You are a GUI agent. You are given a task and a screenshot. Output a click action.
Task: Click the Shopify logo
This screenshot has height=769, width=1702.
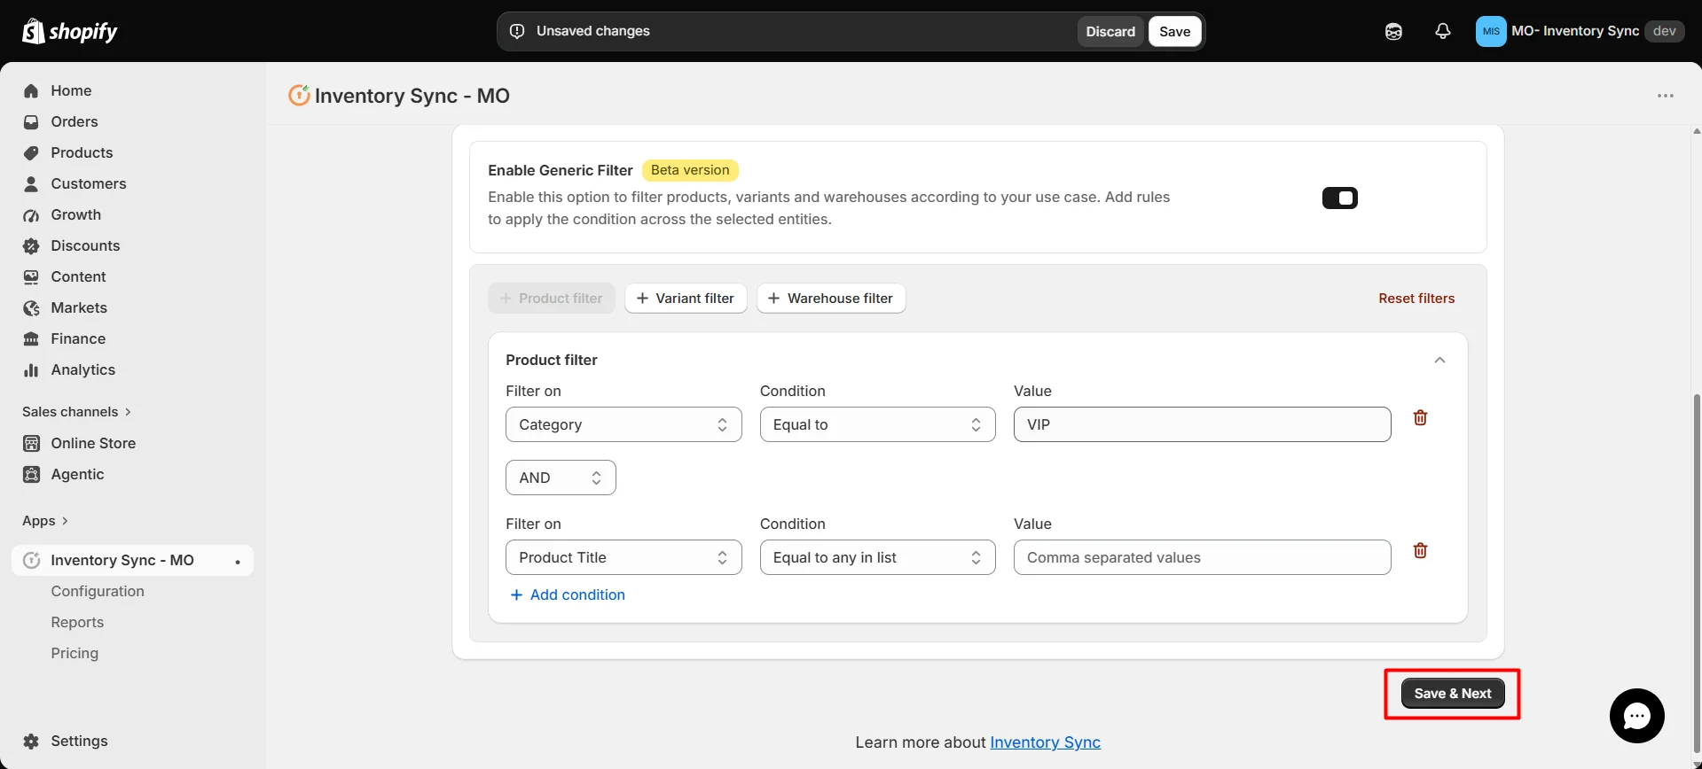tap(69, 31)
